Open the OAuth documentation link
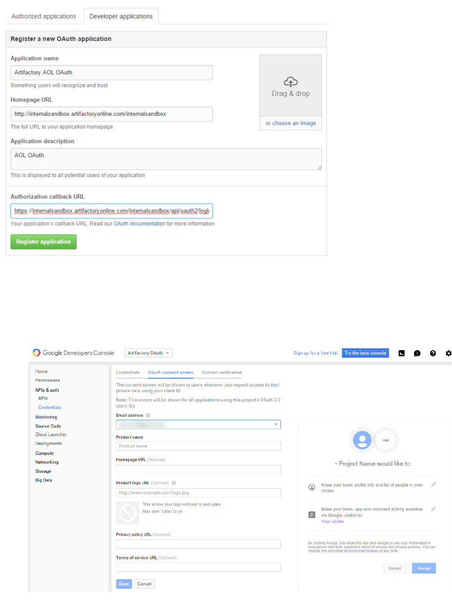 coord(139,223)
